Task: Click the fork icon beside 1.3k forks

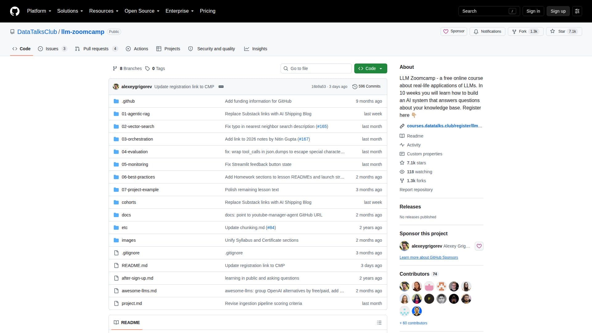Action: pos(402,181)
